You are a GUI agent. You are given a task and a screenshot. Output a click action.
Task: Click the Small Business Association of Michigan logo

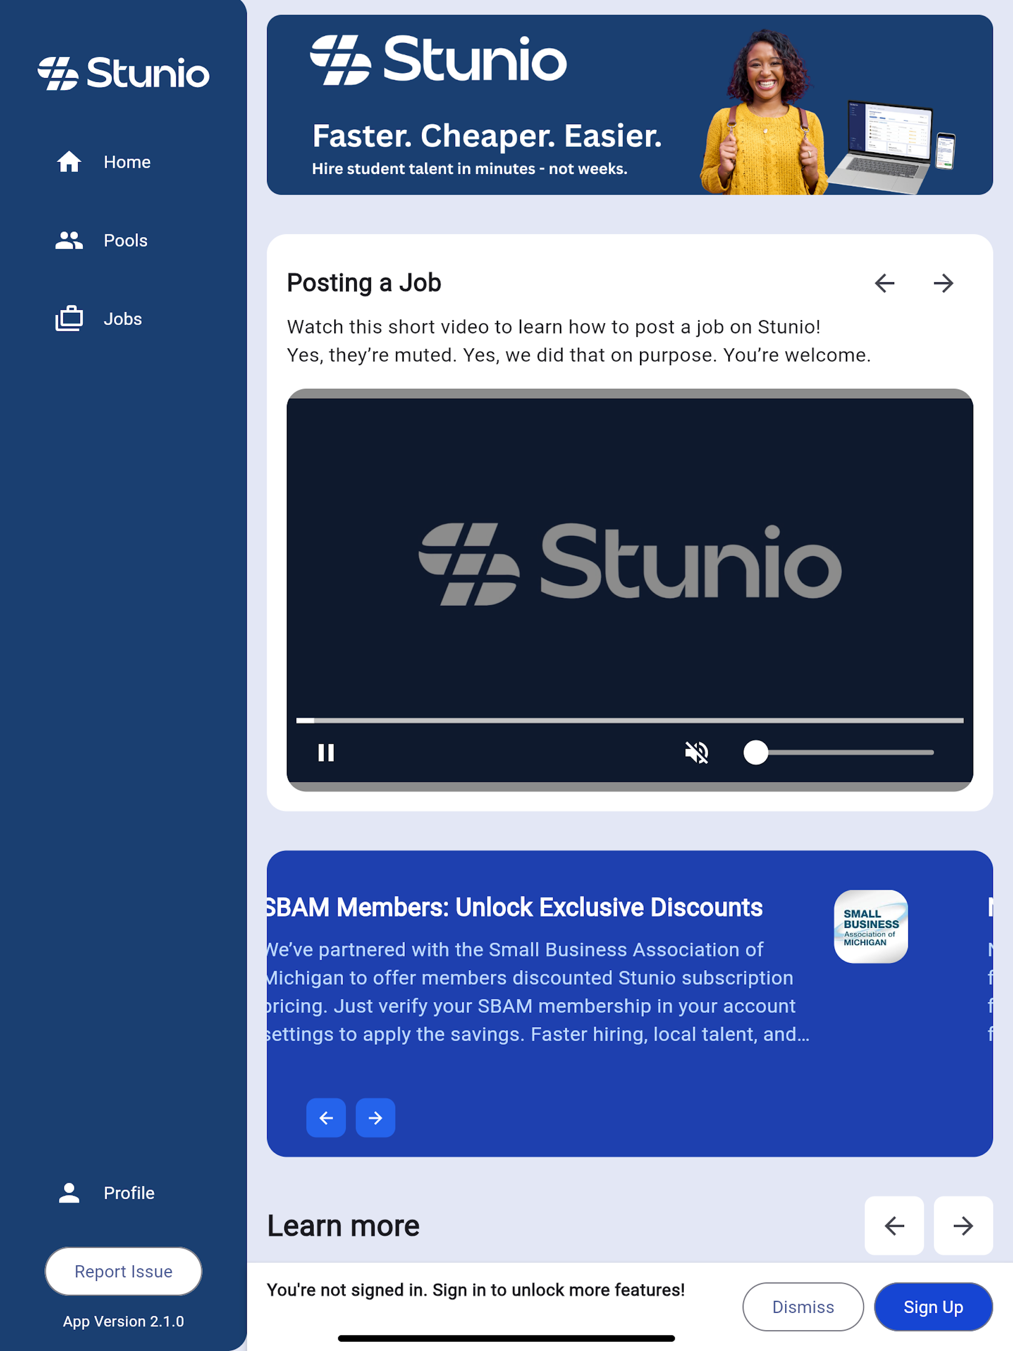(871, 926)
